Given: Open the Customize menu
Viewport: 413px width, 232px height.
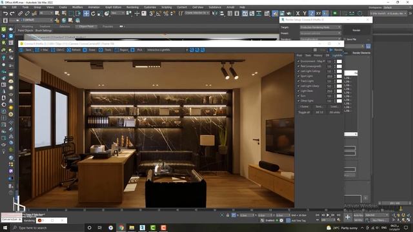Looking at the screenshot, I should click(150, 7).
